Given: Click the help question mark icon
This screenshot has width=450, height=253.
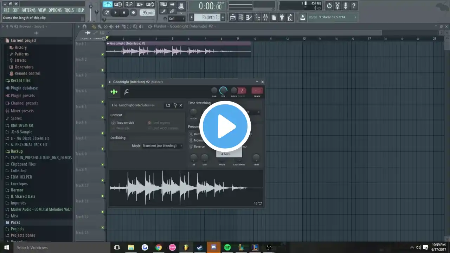Looking at the screenshot, I should click(354, 6).
